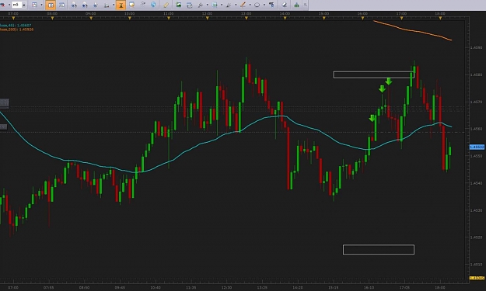Click the green picture icon
The height and width of the screenshot is (291, 486).
[179, 5]
